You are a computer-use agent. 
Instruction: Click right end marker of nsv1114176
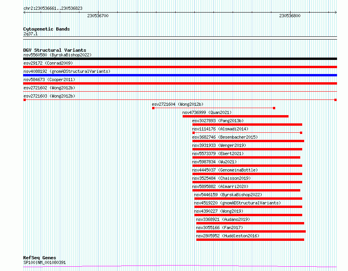[301, 133]
